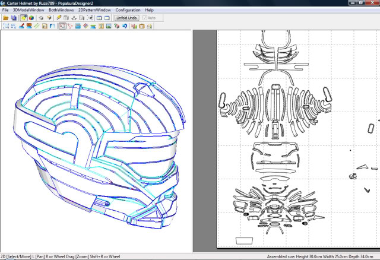Click the blue 'F' flap icon
Viewport: 380px width, 260px height.
[52, 26]
